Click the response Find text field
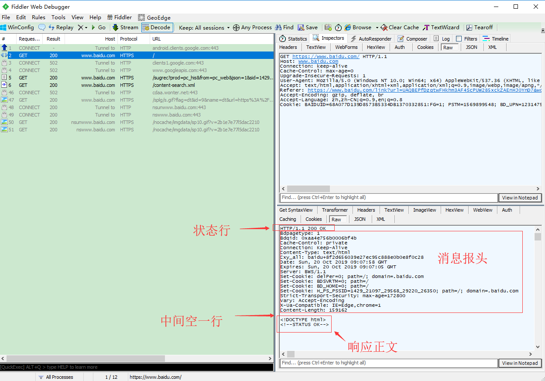The width and height of the screenshot is (545, 381). coord(388,363)
